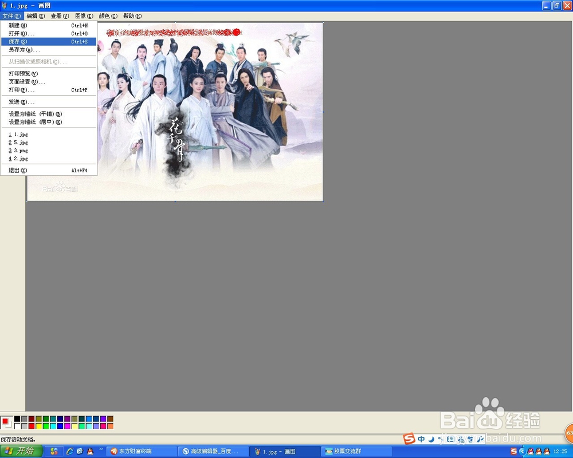Toggle Chinese input mode 中 on IME bar
Screen dimensions: 573x458
point(421,439)
